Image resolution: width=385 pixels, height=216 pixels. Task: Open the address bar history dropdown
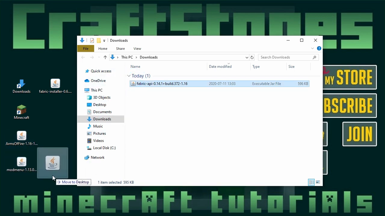click(x=247, y=57)
